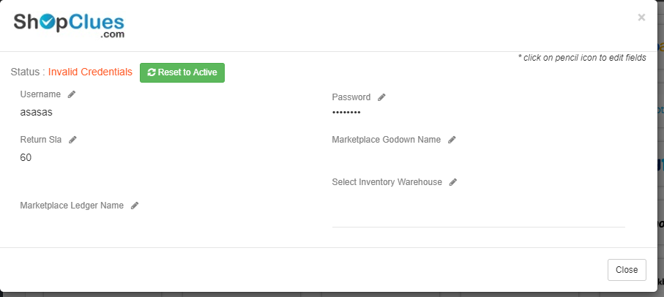The width and height of the screenshot is (664, 297).
Task: Dismiss the dialog with the X icon
Action: coord(641,18)
